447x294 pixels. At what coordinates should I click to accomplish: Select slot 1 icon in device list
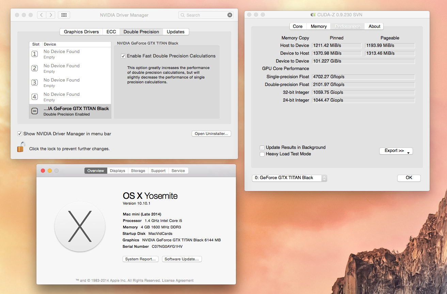click(x=35, y=54)
